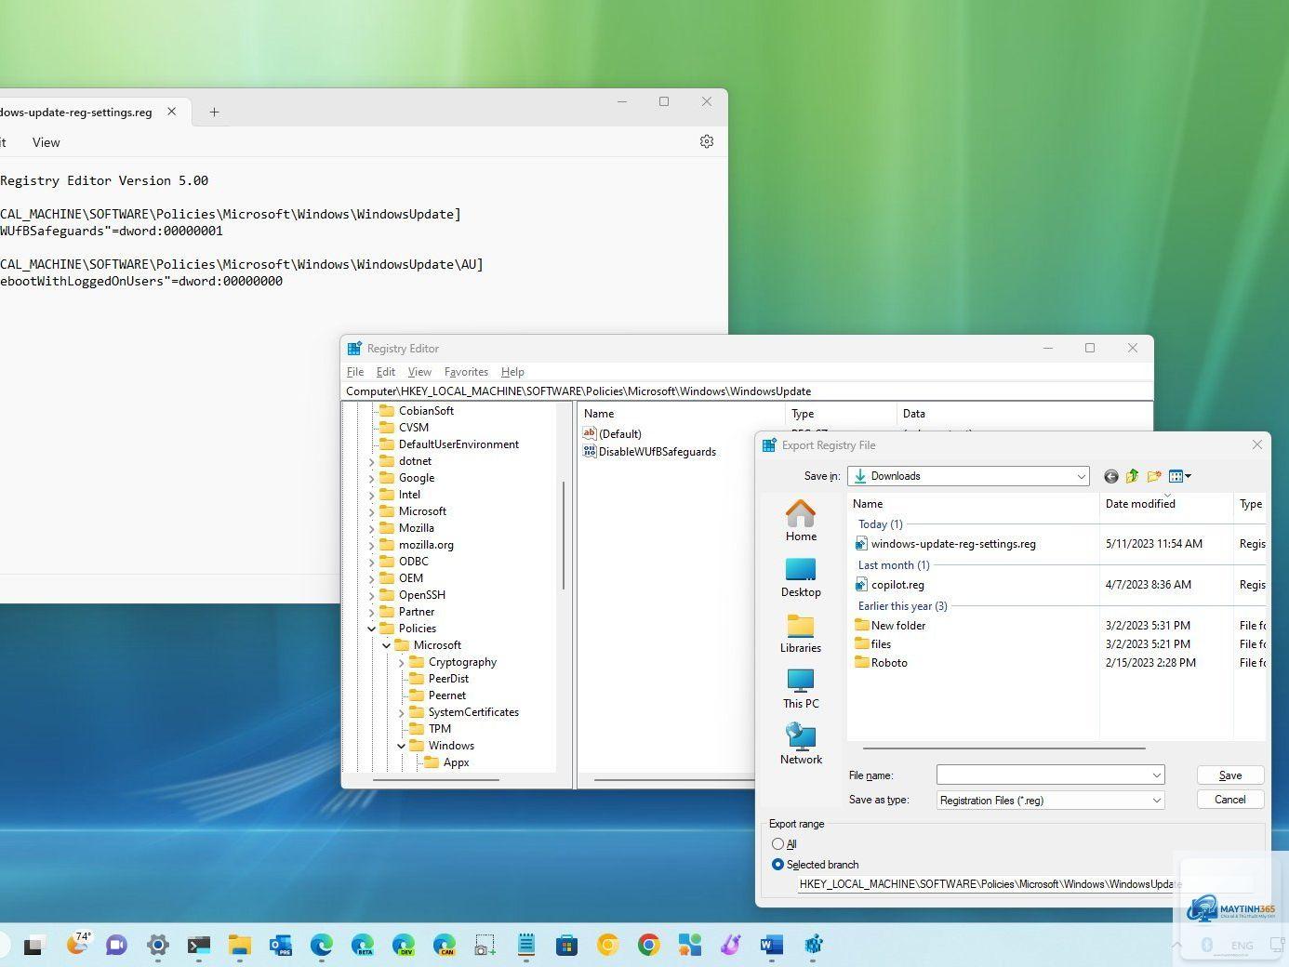Open Notepad from the taskbar
The height and width of the screenshot is (967, 1289).
pos(526,946)
